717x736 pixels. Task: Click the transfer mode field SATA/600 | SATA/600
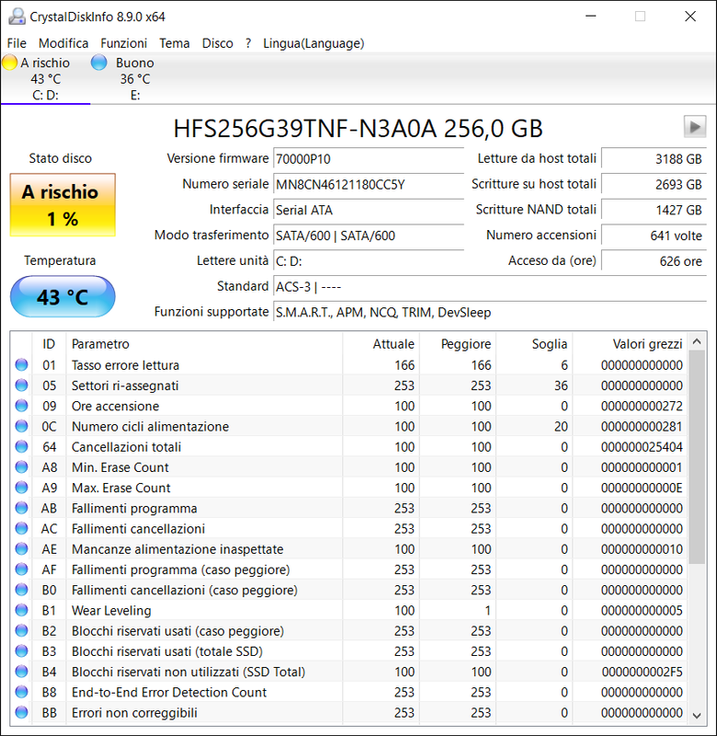point(369,236)
